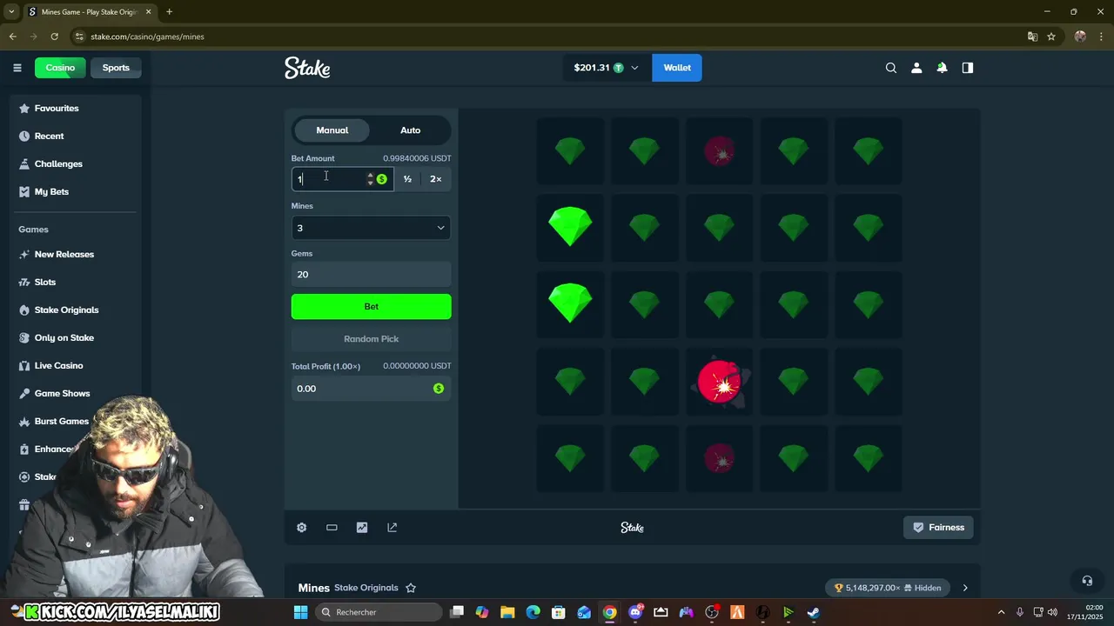Open live stats chart icon
The image size is (1114, 626).
pyautogui.click(x=362, y=528)
